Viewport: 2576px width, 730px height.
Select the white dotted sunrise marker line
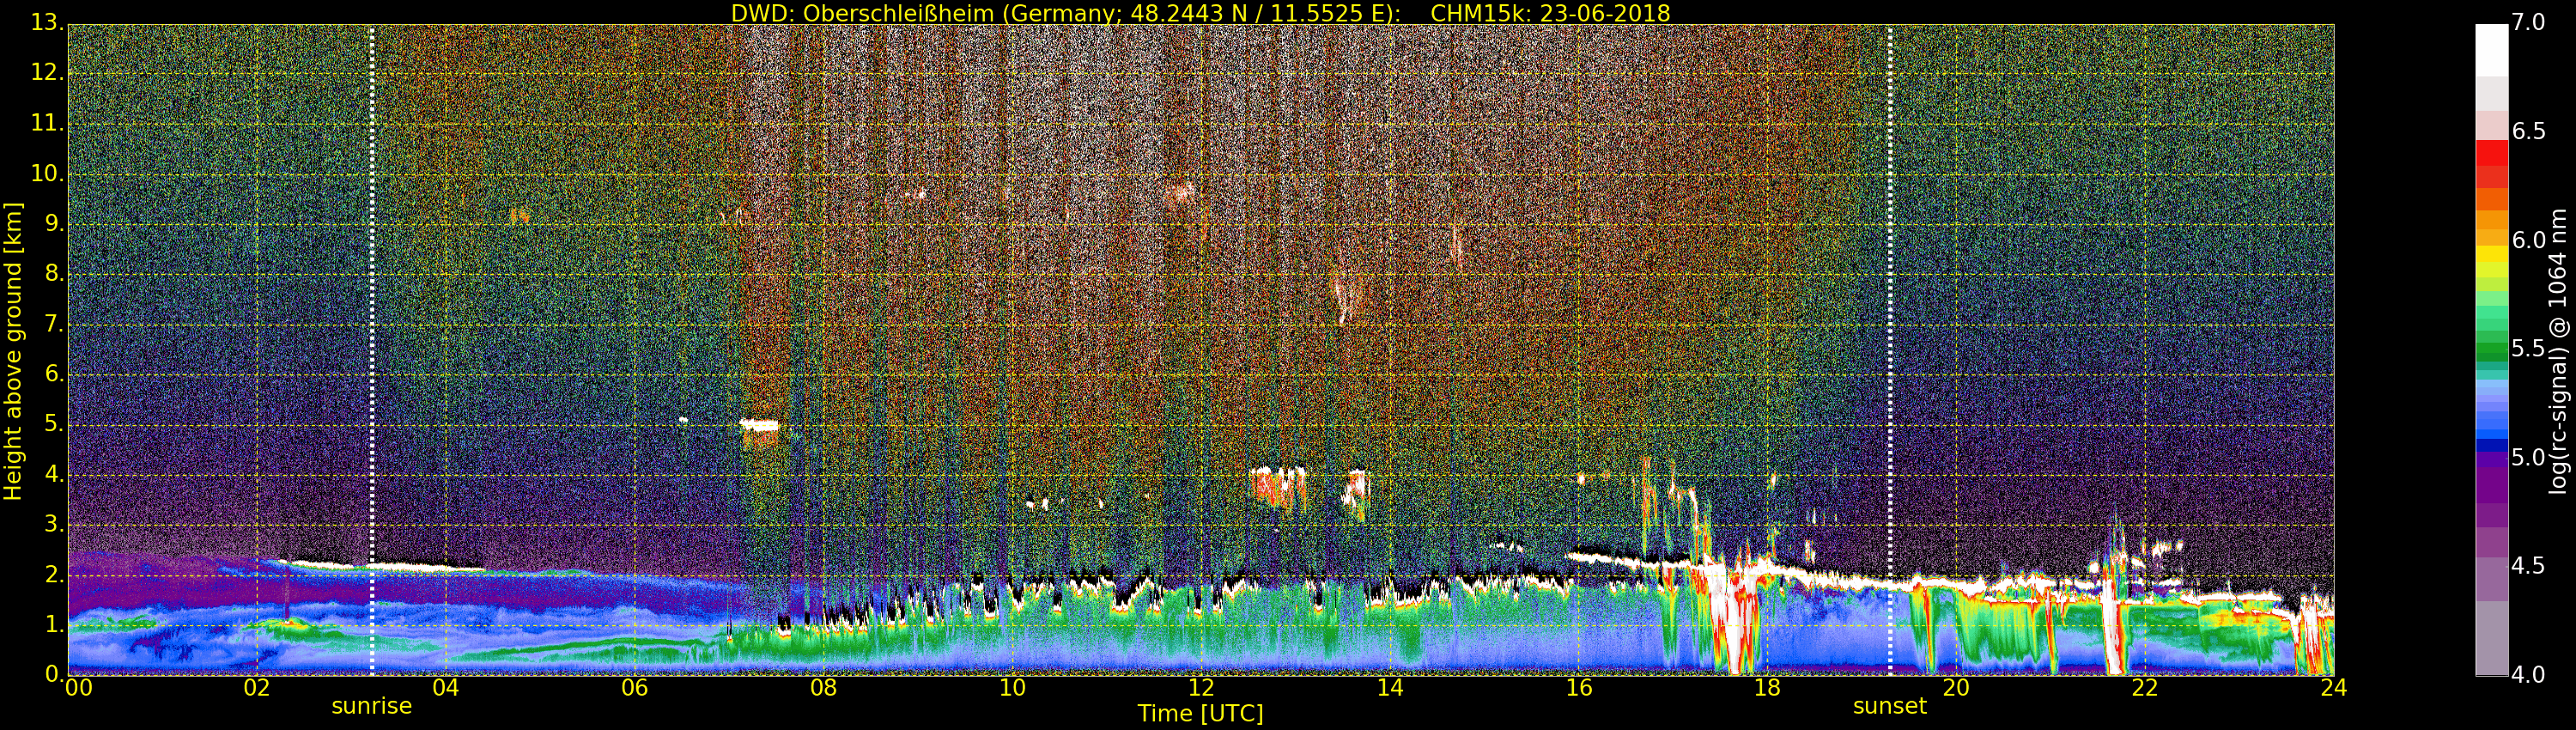[372, 350]
